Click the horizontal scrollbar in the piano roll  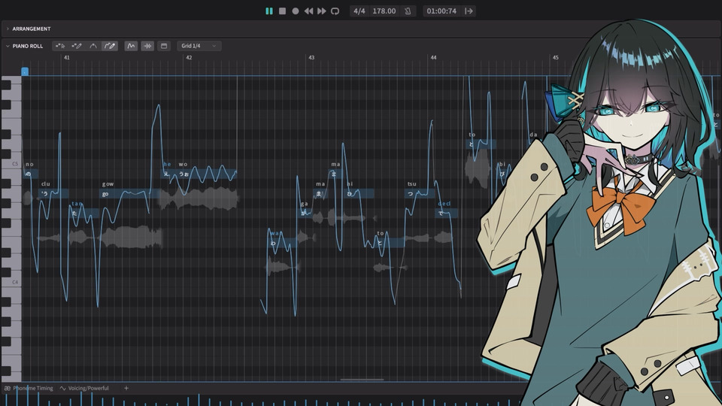point(362,380)
